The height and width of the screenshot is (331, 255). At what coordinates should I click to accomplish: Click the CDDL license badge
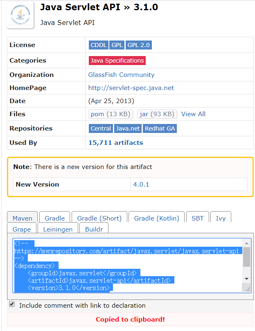coord(99,45)
